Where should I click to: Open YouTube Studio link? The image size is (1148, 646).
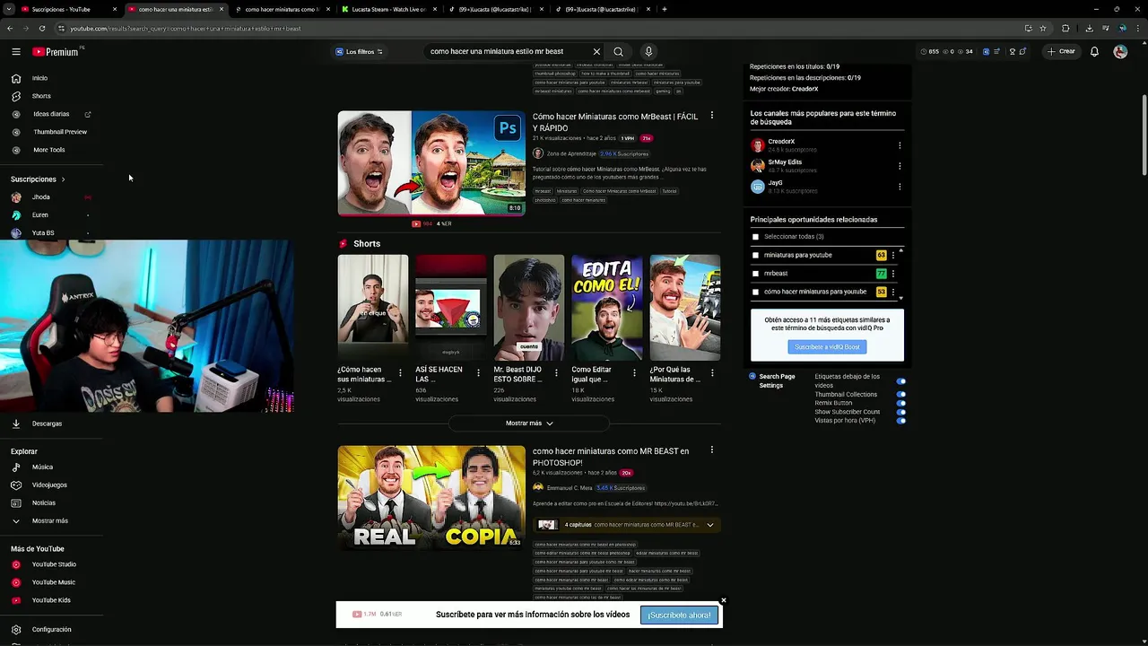point(54,564)
